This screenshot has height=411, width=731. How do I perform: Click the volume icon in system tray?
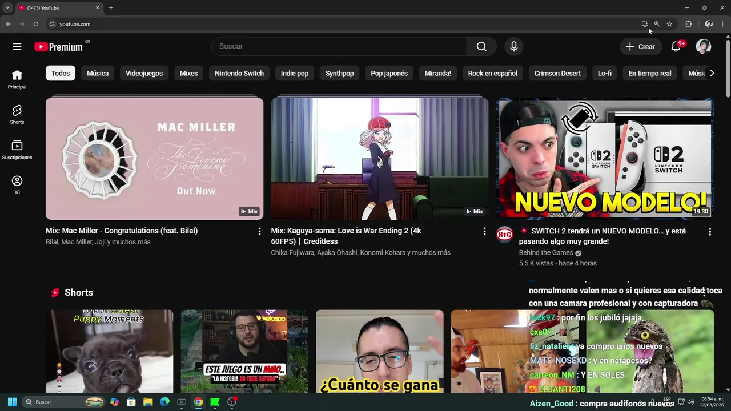(x=690, y=402)
